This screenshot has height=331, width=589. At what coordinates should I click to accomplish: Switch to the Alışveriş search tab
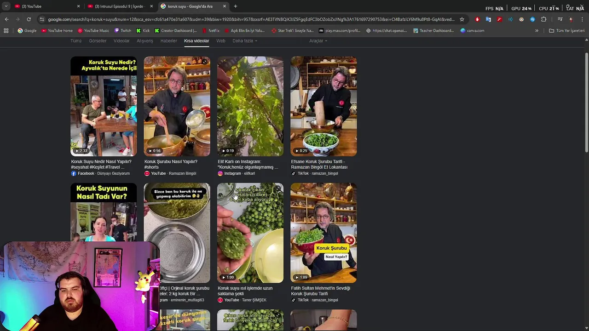144,41
